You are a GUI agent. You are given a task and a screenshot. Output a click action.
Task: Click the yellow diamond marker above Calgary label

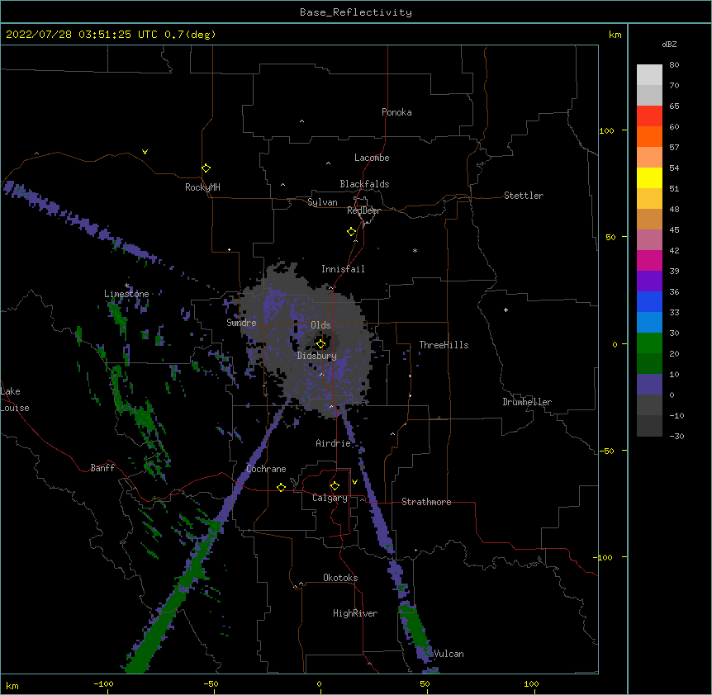click(x=335, y=486)
